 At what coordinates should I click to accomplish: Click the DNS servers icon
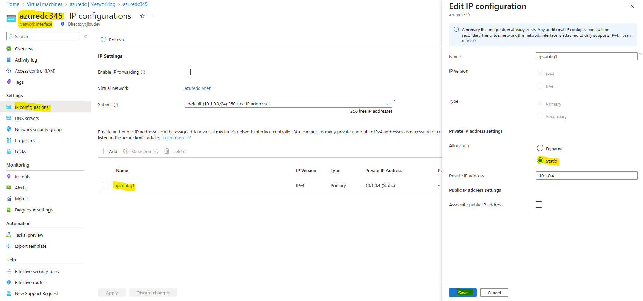pyautogui.click(x=9, y=118)
